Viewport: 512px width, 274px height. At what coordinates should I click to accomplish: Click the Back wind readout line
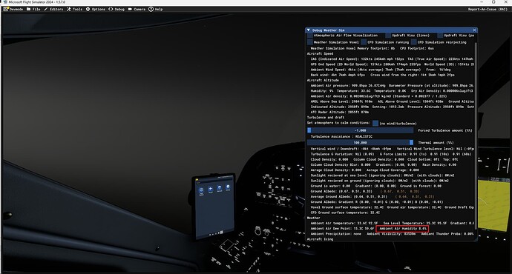click(x=382, y=75)
